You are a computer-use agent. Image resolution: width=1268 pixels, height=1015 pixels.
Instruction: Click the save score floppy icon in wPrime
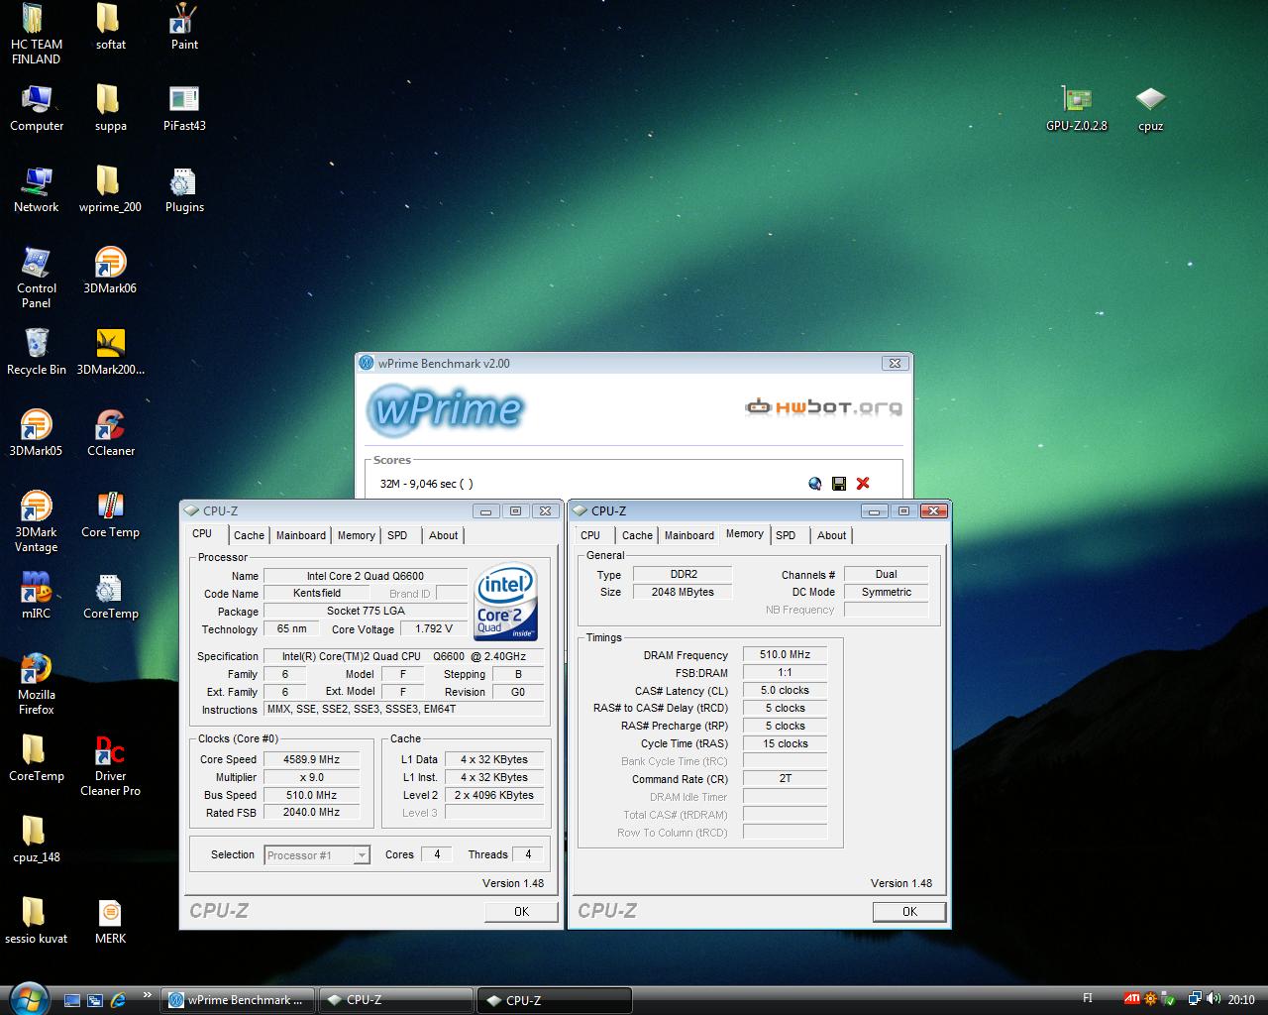[839, 484]
